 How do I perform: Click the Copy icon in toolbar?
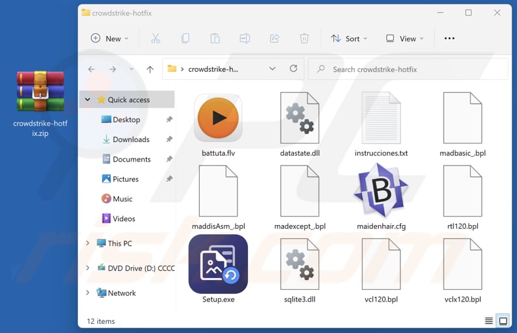(x=185, y=39)
